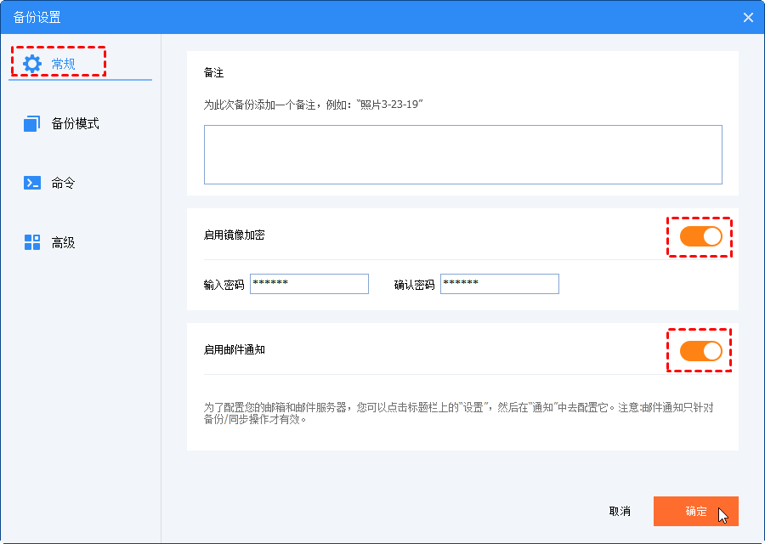Click the four-square grid icon for 高级

[x=32, y=242]
